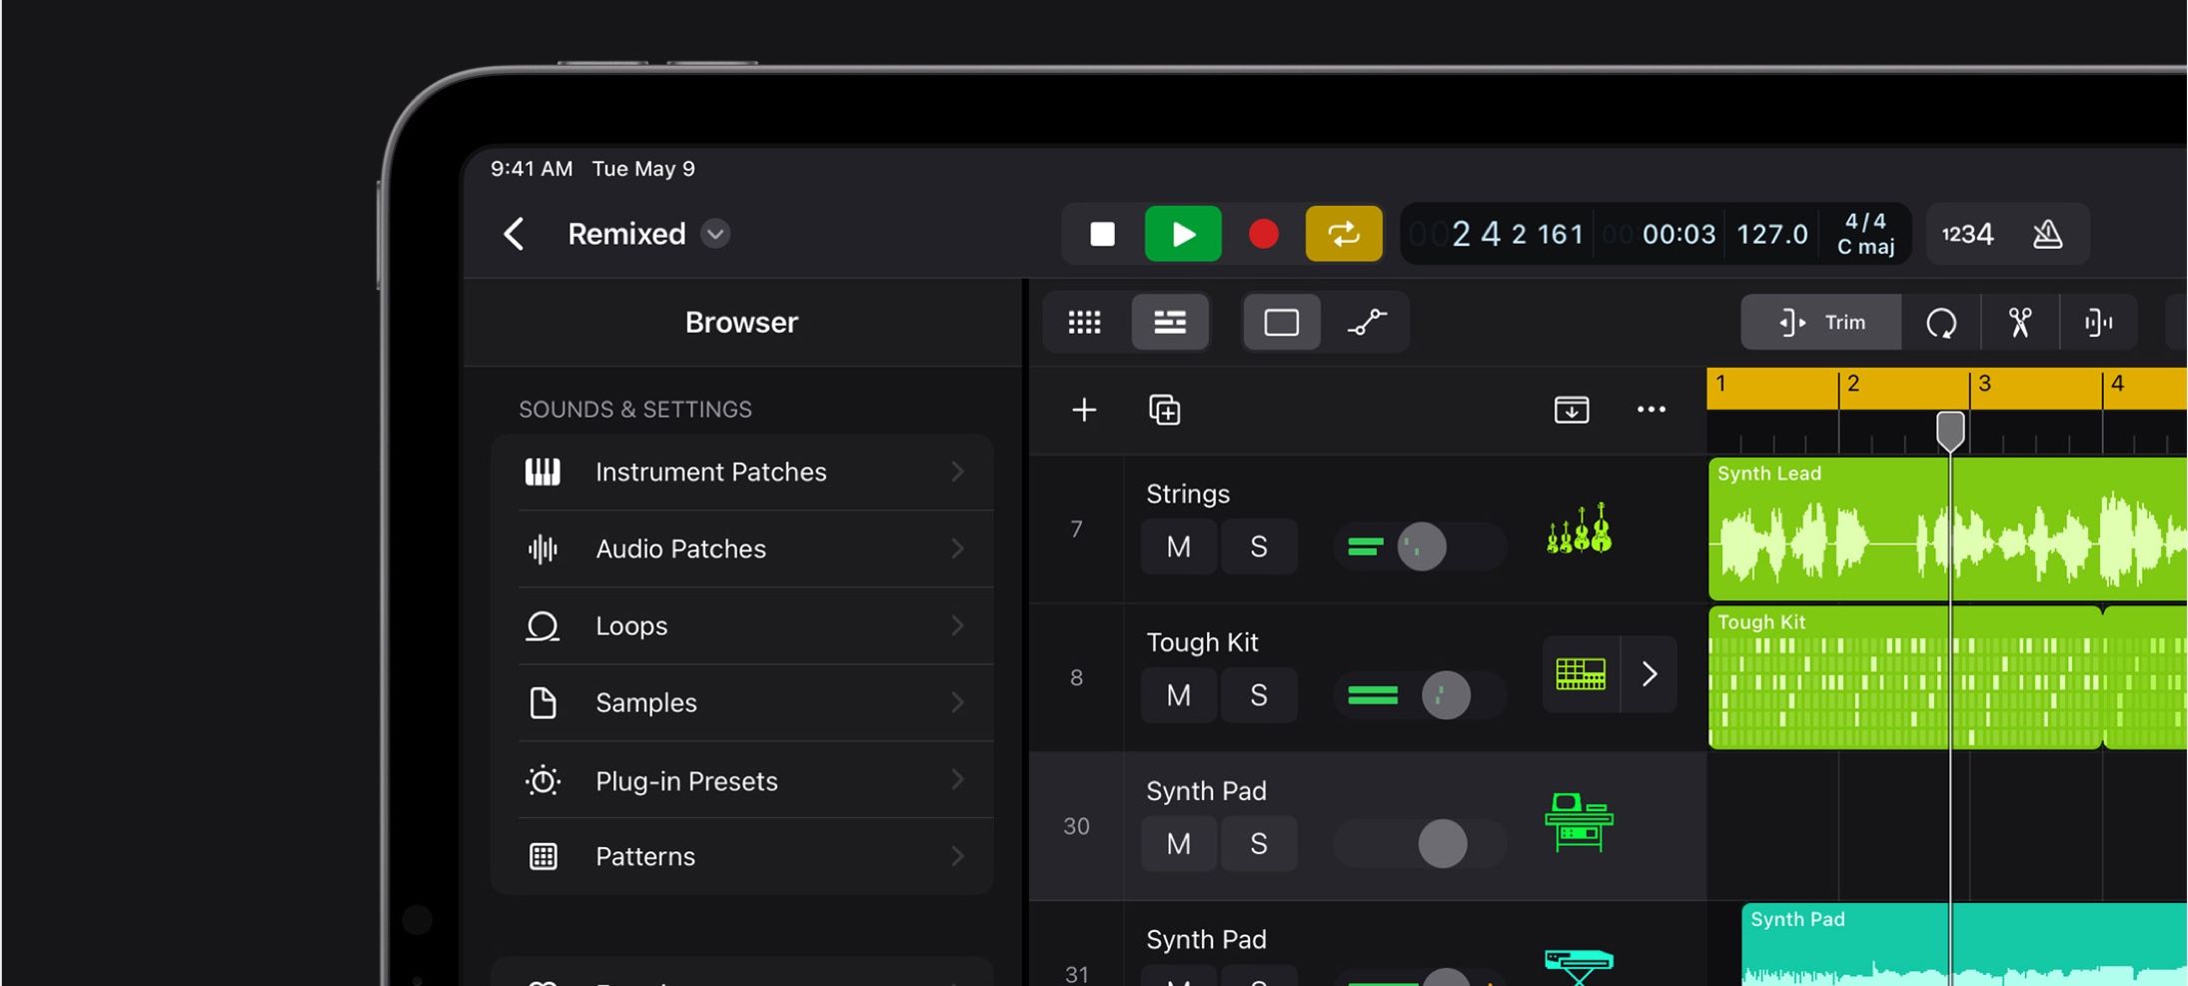The height and width of the screenshot is (986, 2188).
Task: Click the playhead marker on the ruler
Action: point(1950,432)
